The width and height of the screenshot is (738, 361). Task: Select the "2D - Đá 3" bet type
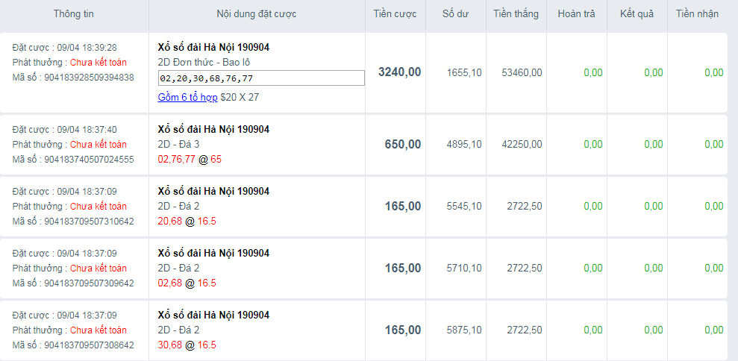click(x=181, y=144)
